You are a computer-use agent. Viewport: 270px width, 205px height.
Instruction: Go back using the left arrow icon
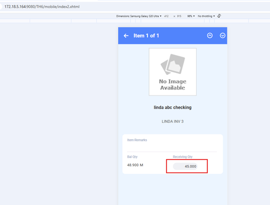pos(126,36)
